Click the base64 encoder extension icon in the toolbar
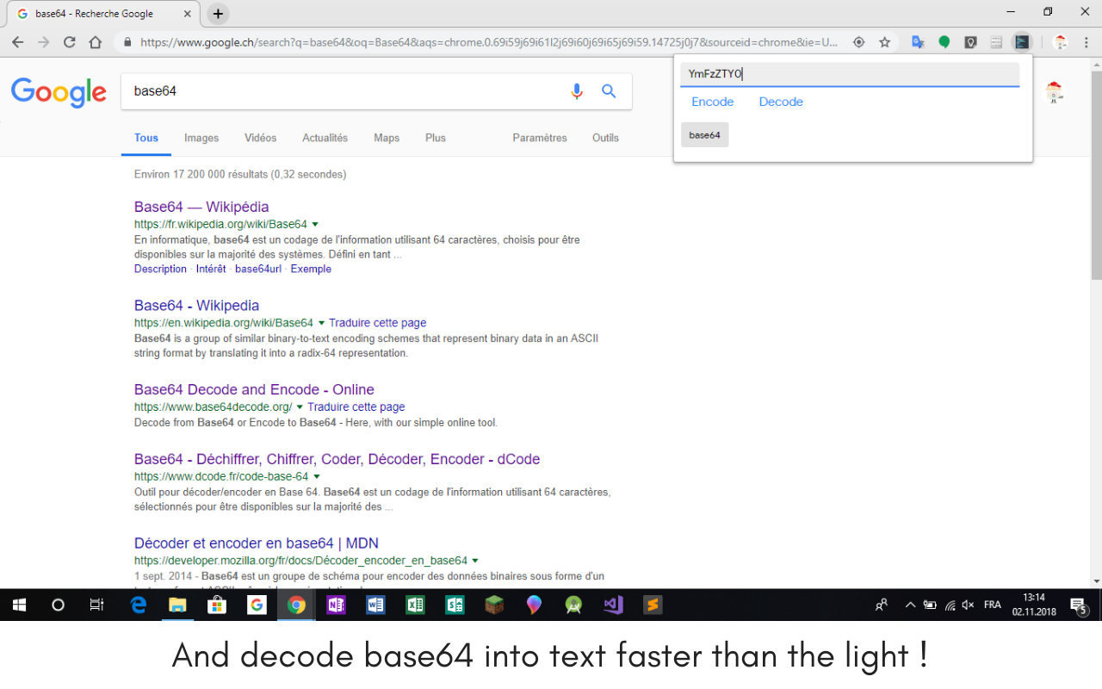The height and width of the screenshot is (689, 1102). tap(1021, 41)
